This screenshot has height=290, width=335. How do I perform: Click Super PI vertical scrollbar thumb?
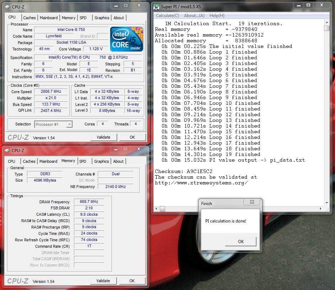click(327, 28)
